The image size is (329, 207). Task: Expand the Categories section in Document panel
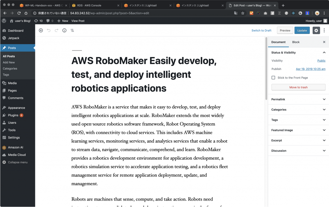click(x=298, y=109)
